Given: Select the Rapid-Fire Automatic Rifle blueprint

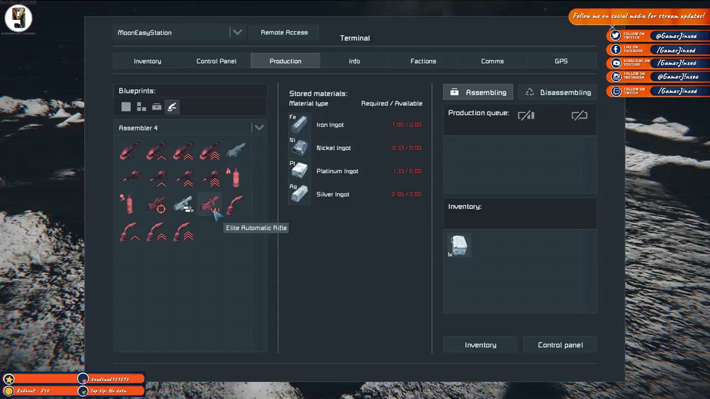Looking at the screenshot, I should point(184,204).
